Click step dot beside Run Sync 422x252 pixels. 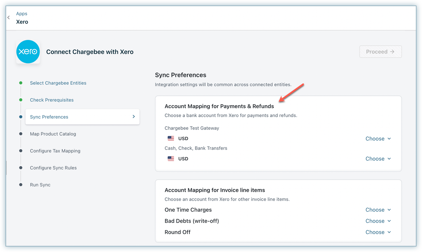point(21,185)
